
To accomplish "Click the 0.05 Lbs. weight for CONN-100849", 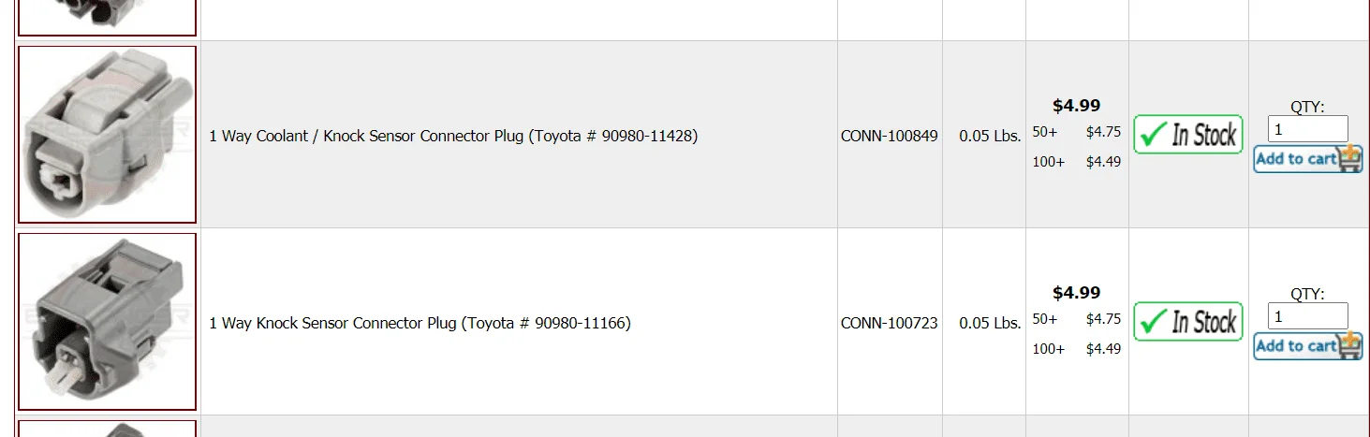I will coord(990,136).
